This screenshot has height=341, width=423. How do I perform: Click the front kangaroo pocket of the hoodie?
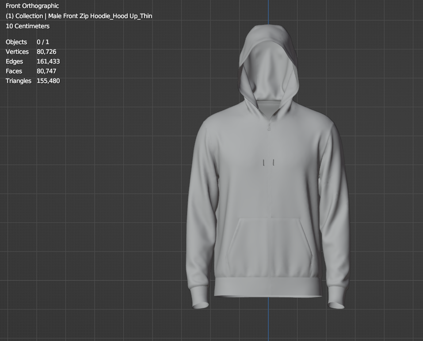tap(270, 247)
